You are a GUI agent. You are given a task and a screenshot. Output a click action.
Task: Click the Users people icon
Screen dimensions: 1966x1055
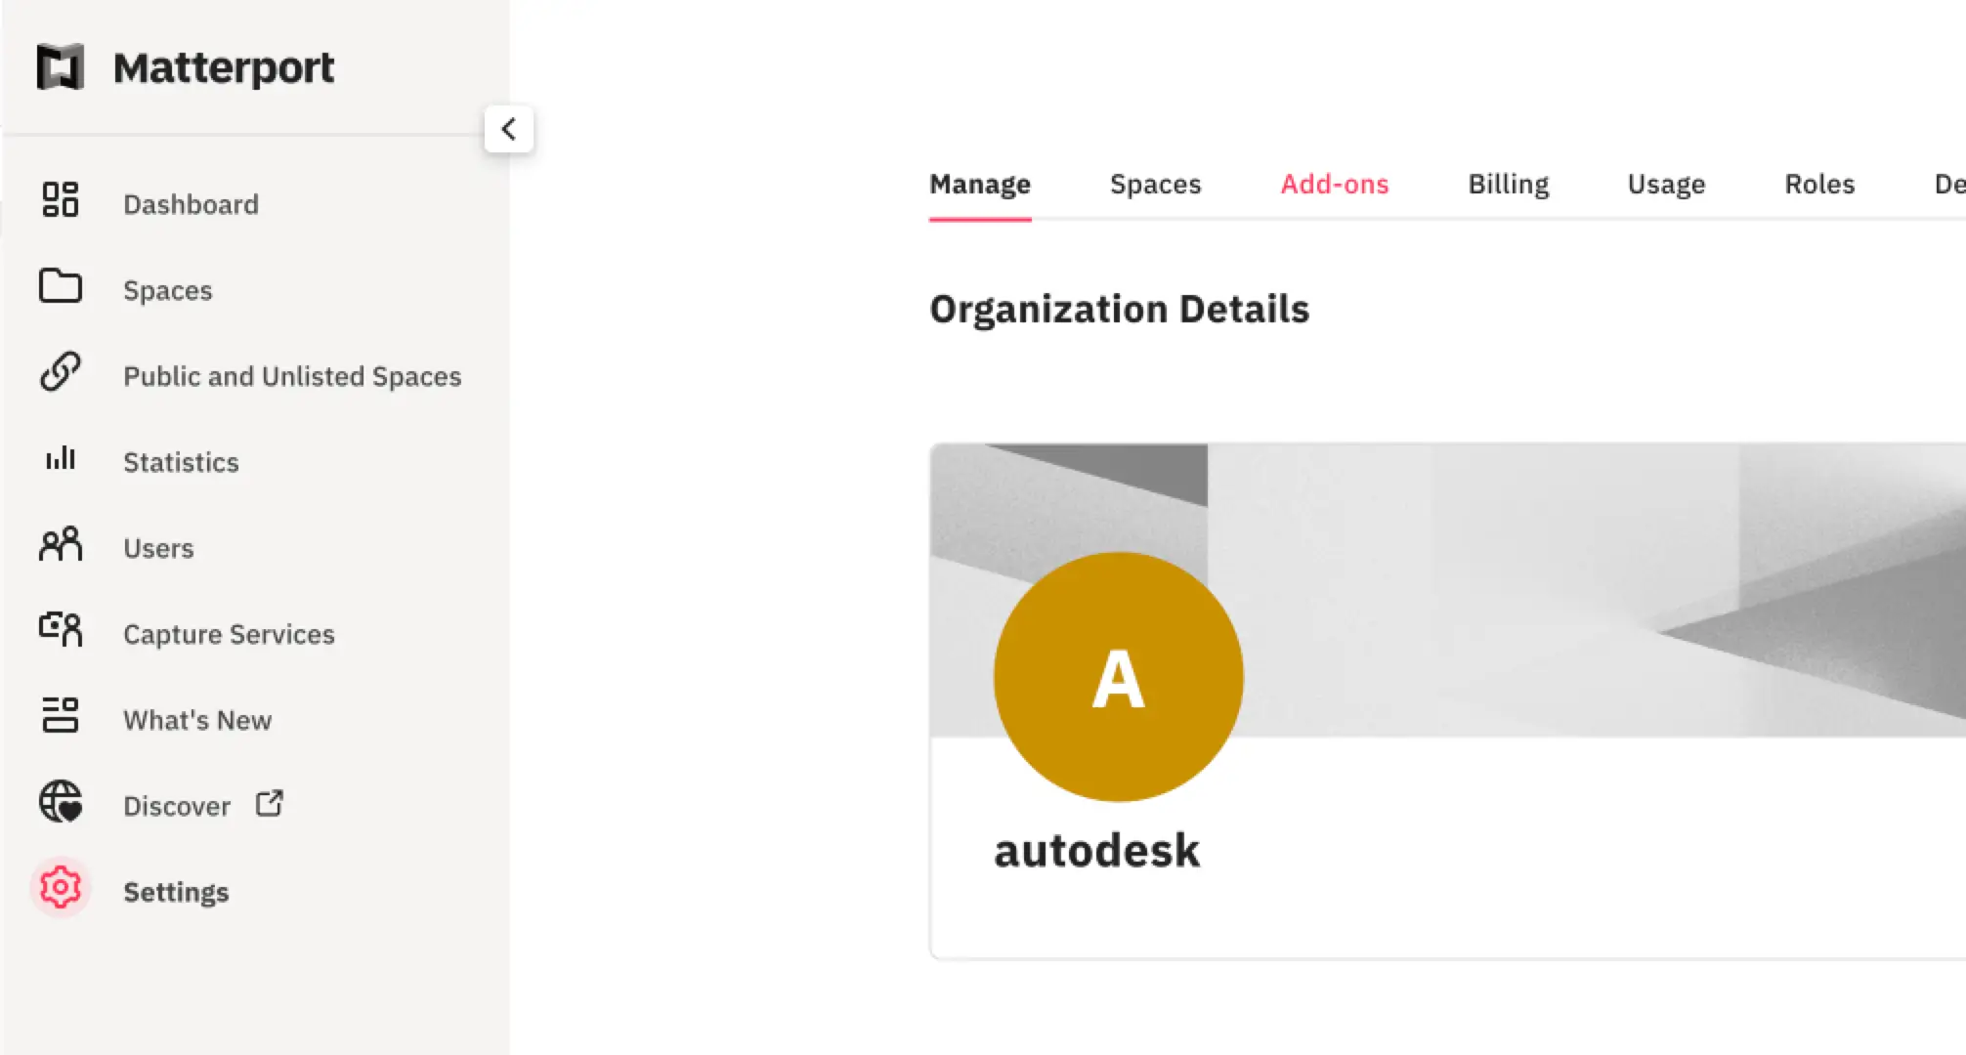tap(61, 544)
